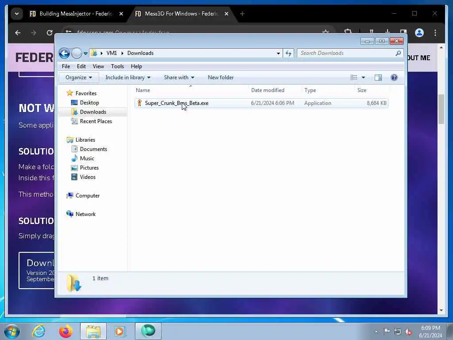
Task: Switch to Building MesaInjector browser tab
Action: coord(72,14)
